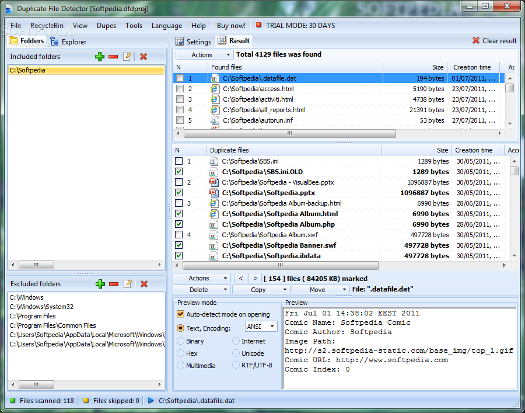Choose the Unicode preview mode
The width and height of the screenshot is (525, 413).
[x=236, y=353]
